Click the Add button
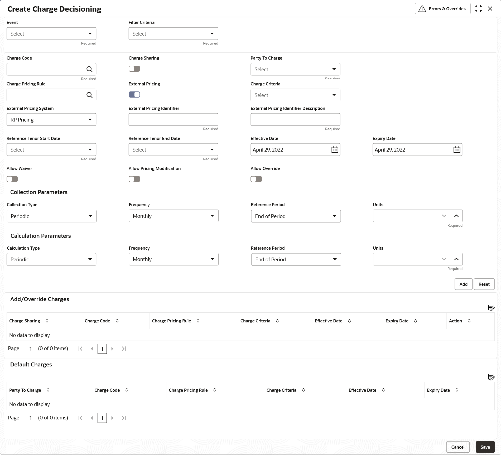Screen dimensions: 501x455 tap(463, 284)
